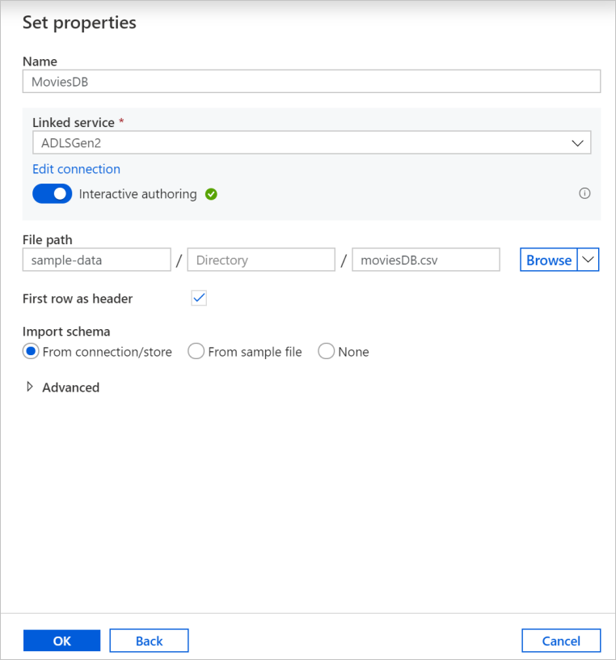
Task: Click the Edit connection link
Action: click(x=76, y=169)
